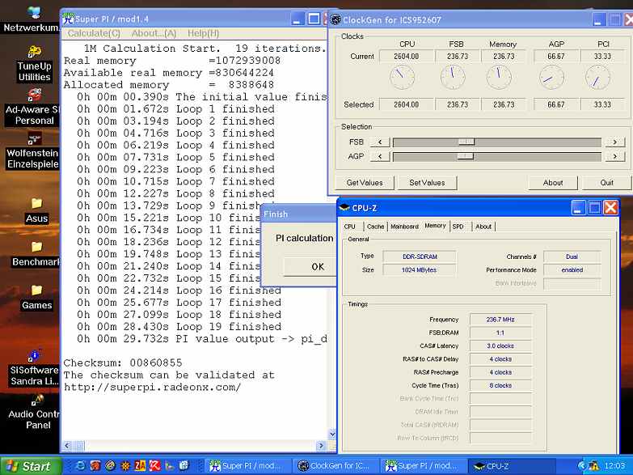Open the Windows Start menu
This screenshot has height=475, width=633.
31,466
